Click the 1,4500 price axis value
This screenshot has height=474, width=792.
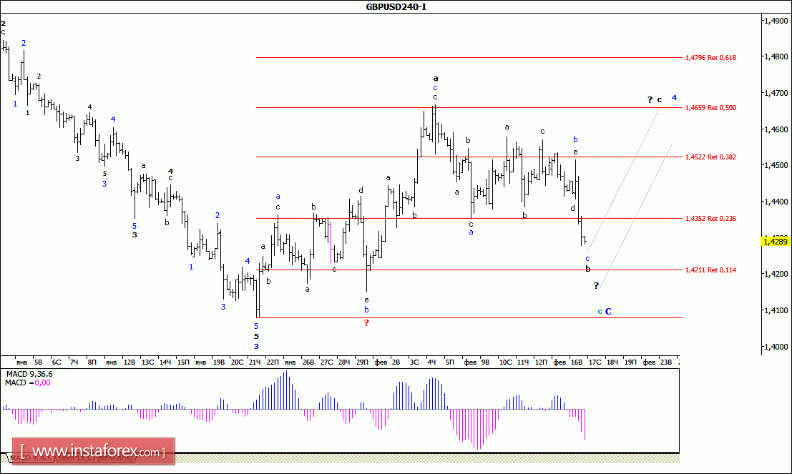(x=776, y=166)
